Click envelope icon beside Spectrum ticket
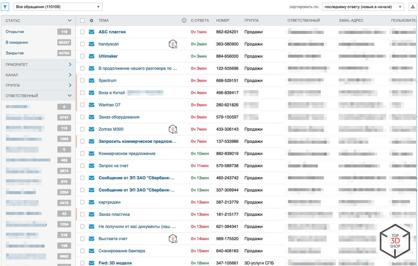The height and width of the screenshot is (266, 418). pyautogui.click(x=92, y=81)
